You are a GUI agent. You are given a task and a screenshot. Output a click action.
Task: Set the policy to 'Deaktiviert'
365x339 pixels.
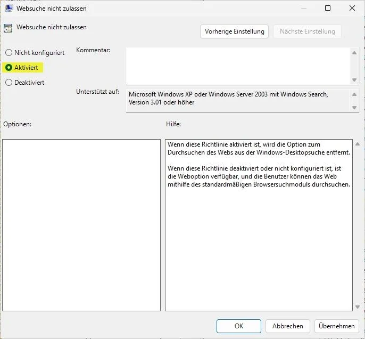[9, 83]
